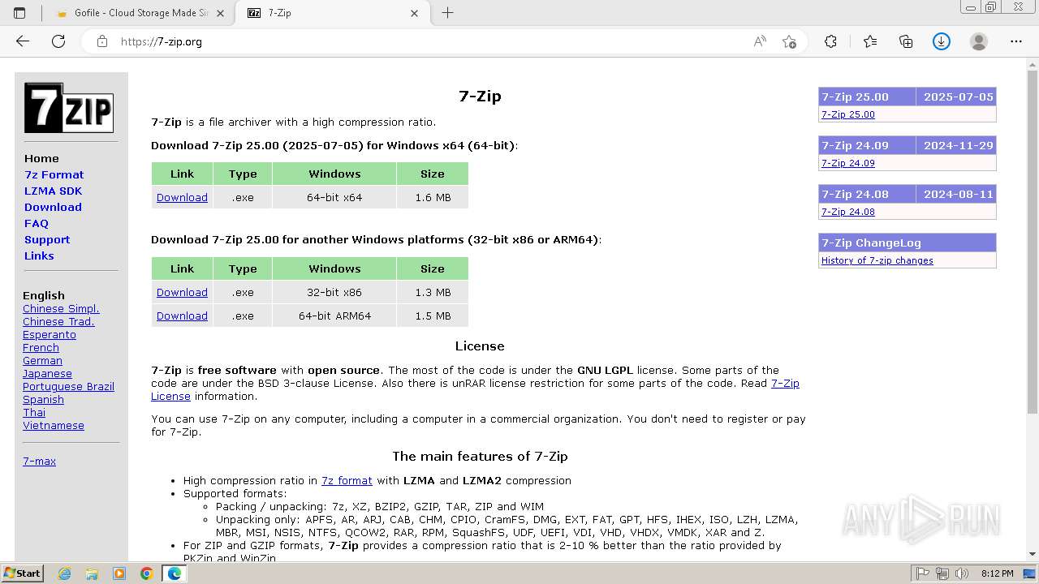The image size is (1039, 584).
Task: Close the 7-Zip tab
Action: point(415,13)
